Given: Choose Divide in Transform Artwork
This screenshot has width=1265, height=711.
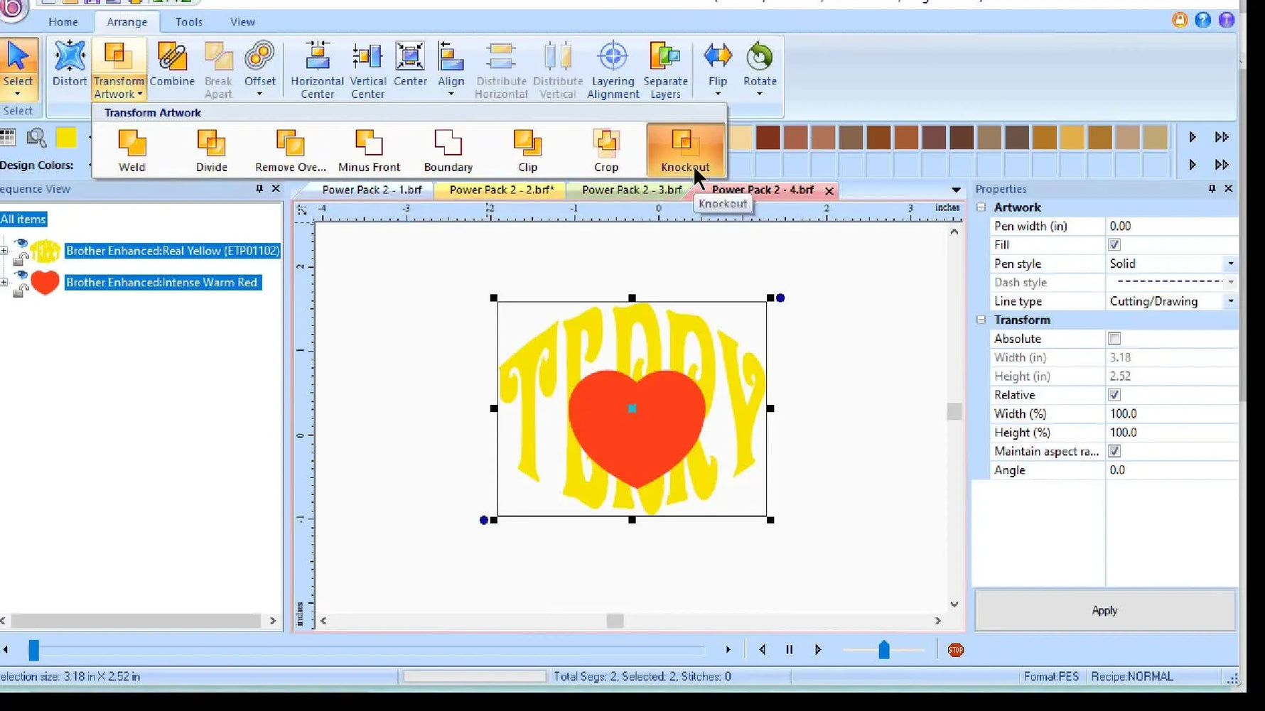Looking at the screenshot, I should 211,151.
